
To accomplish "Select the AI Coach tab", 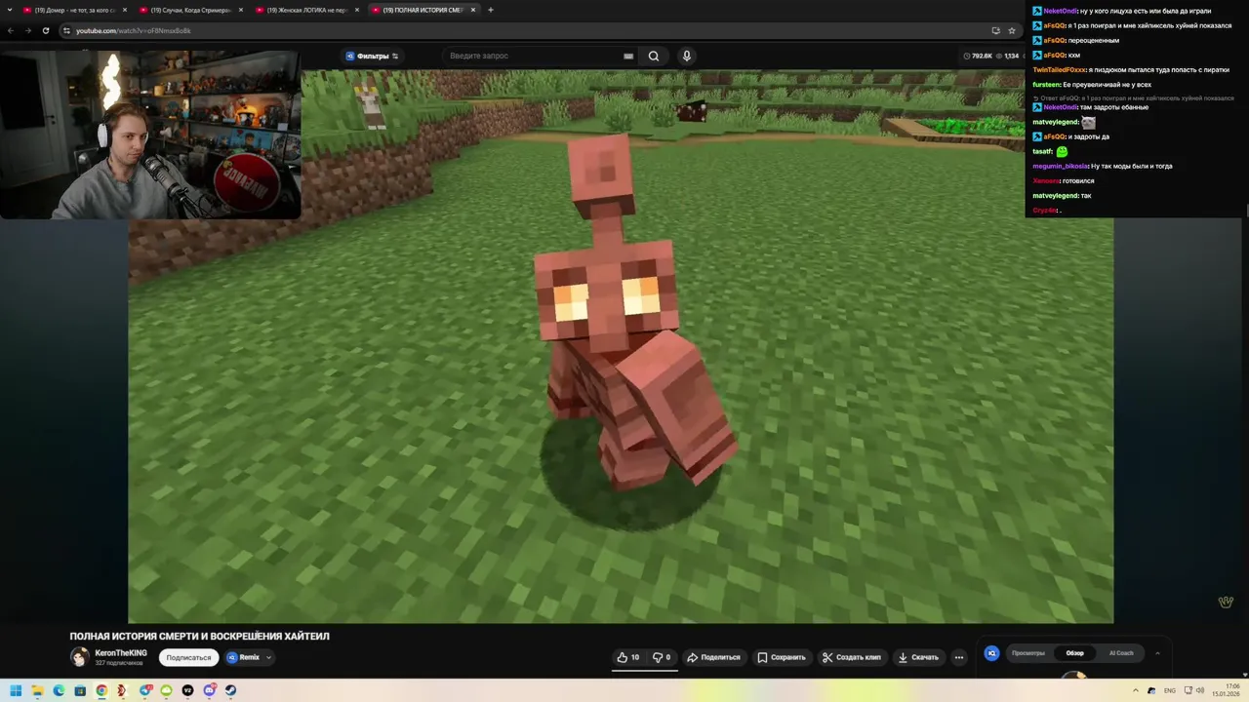I will [1121, 653].
